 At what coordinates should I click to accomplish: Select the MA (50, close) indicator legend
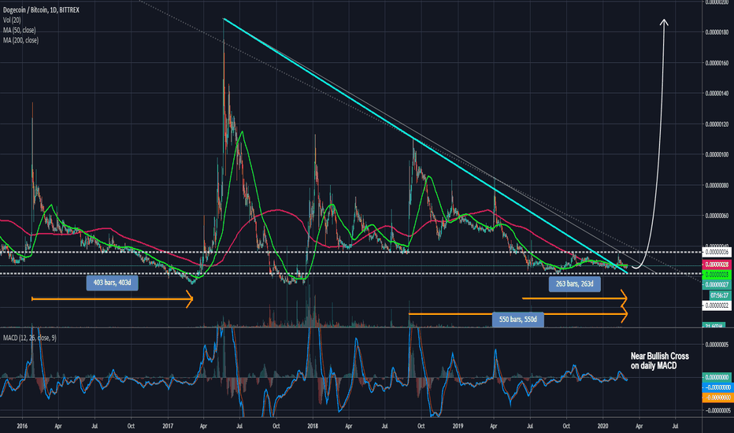pos(19,31)
